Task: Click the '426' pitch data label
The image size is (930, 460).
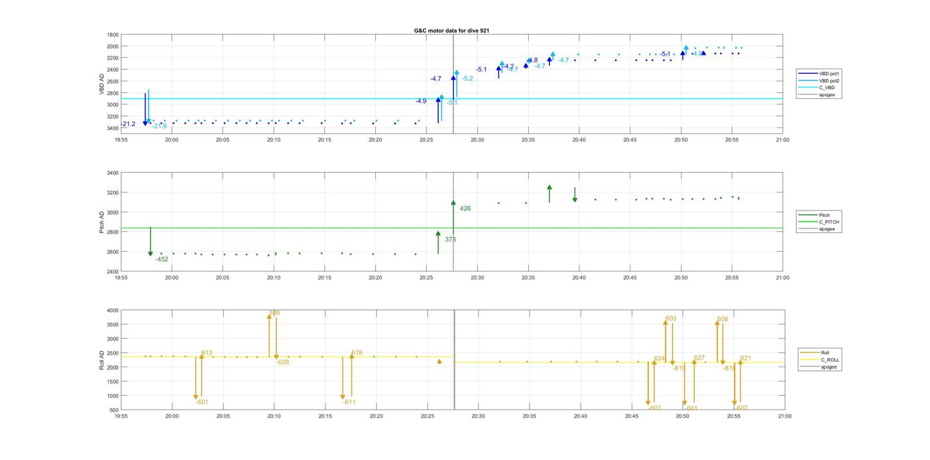Action: 465,208
